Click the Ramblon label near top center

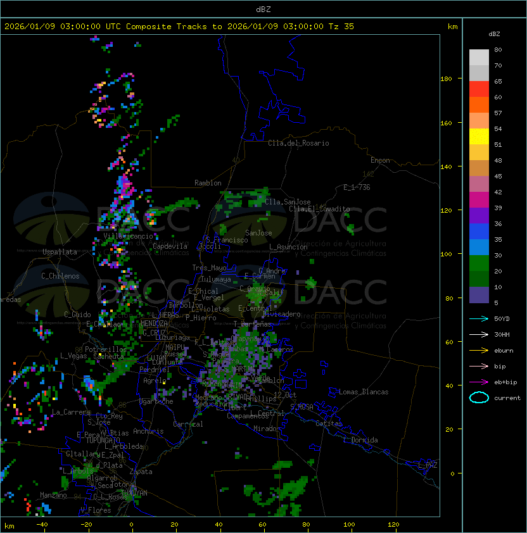pos(208,183)
